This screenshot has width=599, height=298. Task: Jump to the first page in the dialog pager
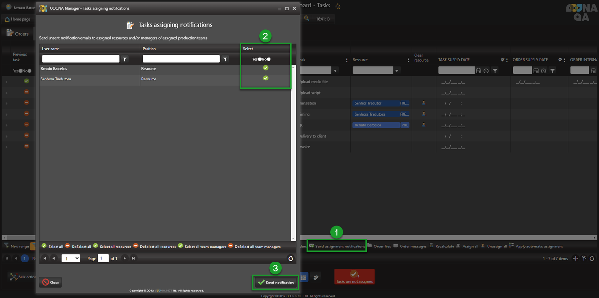[x=45, y=258]
